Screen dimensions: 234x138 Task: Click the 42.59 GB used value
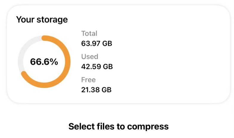(97, 66)
